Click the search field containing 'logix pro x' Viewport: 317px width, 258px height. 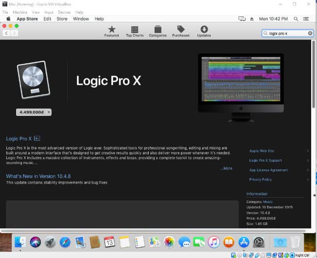point(287,33)
